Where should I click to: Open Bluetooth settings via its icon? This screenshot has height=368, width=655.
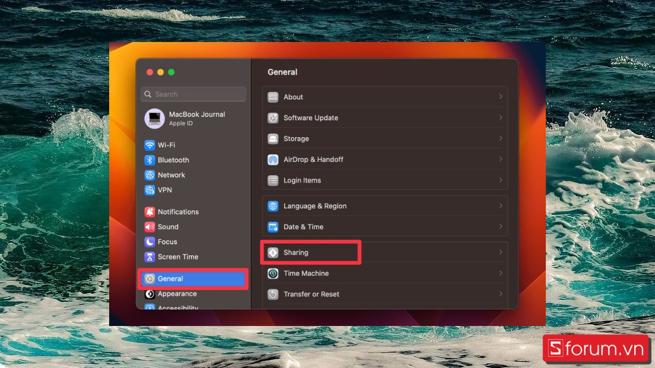[x=150, y=160]
